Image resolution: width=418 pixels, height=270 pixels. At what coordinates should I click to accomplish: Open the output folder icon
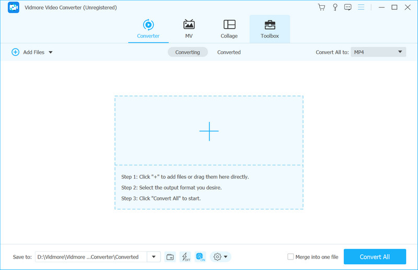pos(170,257)
